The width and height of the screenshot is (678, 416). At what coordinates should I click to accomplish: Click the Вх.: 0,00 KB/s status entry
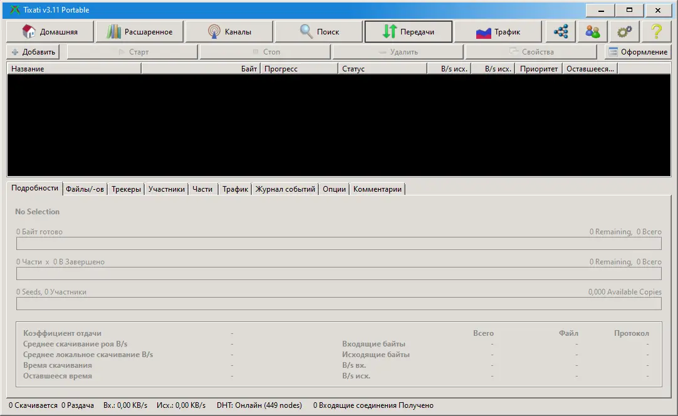125,405
